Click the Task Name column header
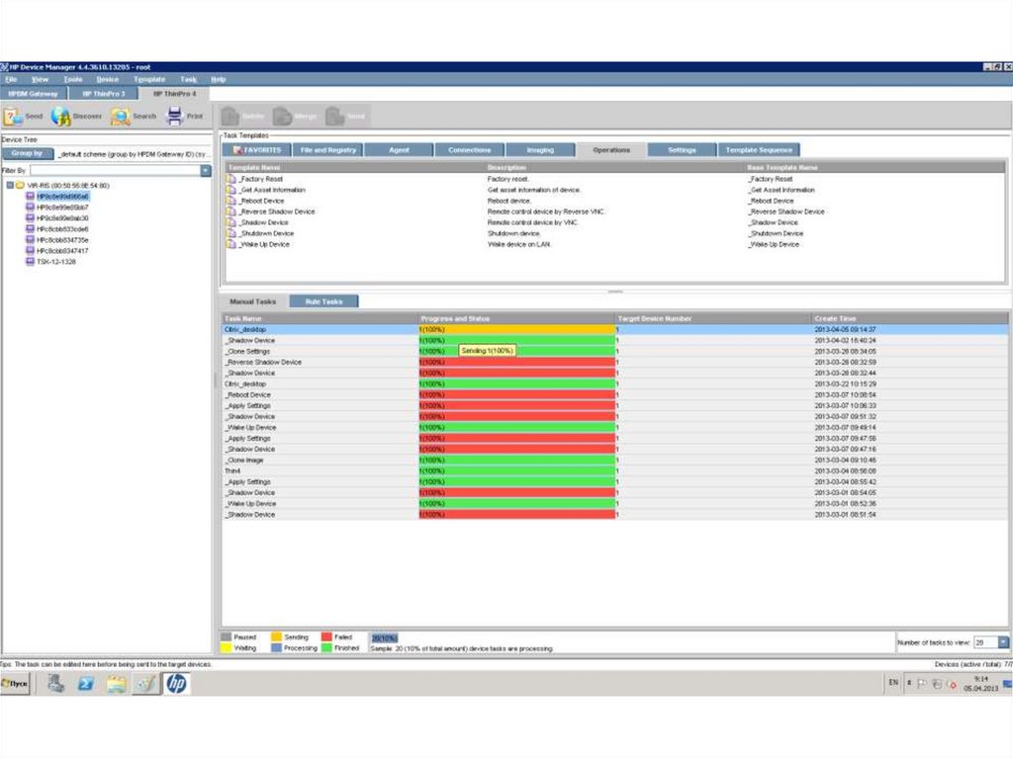Viewport: 1013px width, 758px height. pos(321,318)
